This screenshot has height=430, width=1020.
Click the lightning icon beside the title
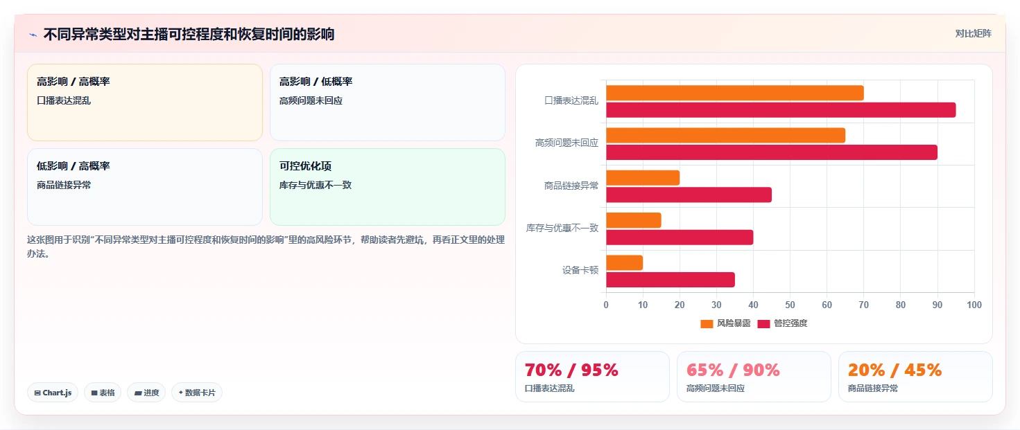33,35
